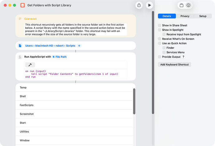Viewport: 215px width, 146px height.
Task: Select the Window result row
Action: coord(74,140)
